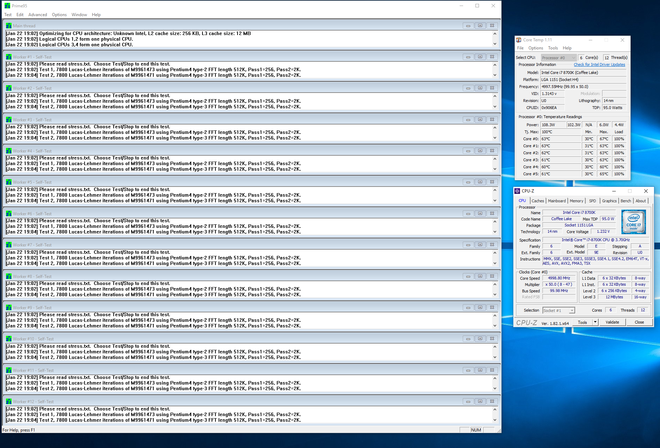
Task: Click the Core Temp app icon in title bar
Action: (x=519, y=40)
